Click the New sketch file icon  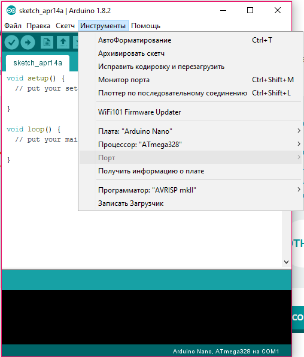[47, 43]
